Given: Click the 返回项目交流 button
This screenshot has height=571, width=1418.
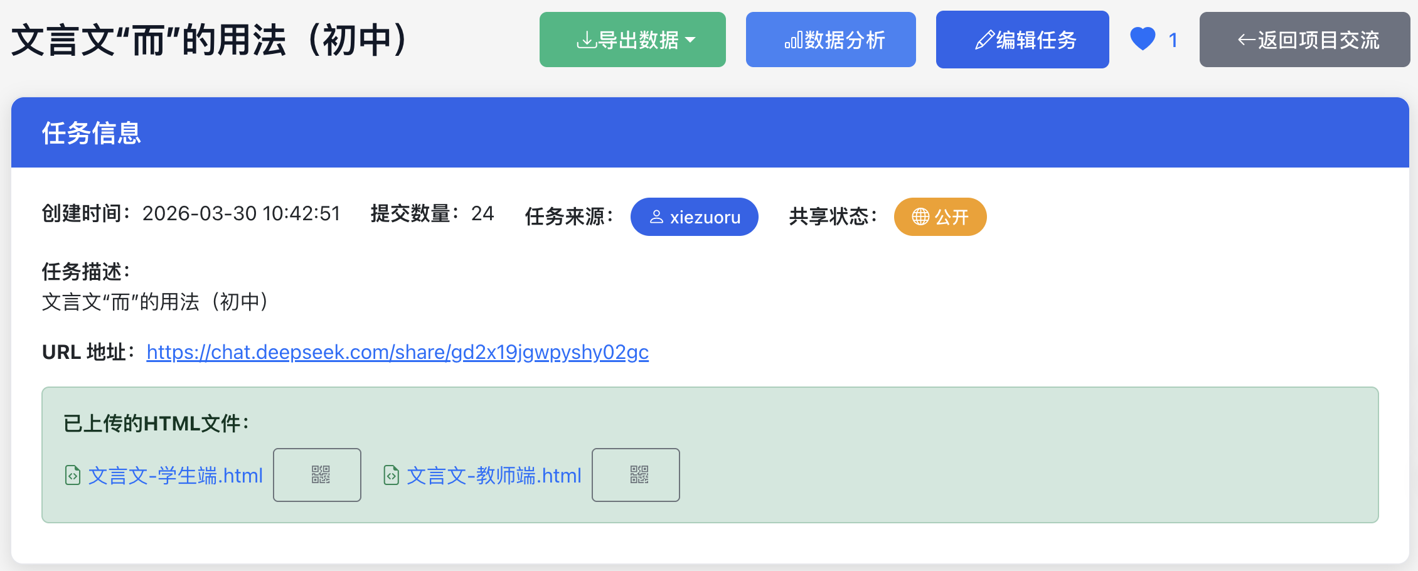Looking at the screenshot, I should (1305, 40).
